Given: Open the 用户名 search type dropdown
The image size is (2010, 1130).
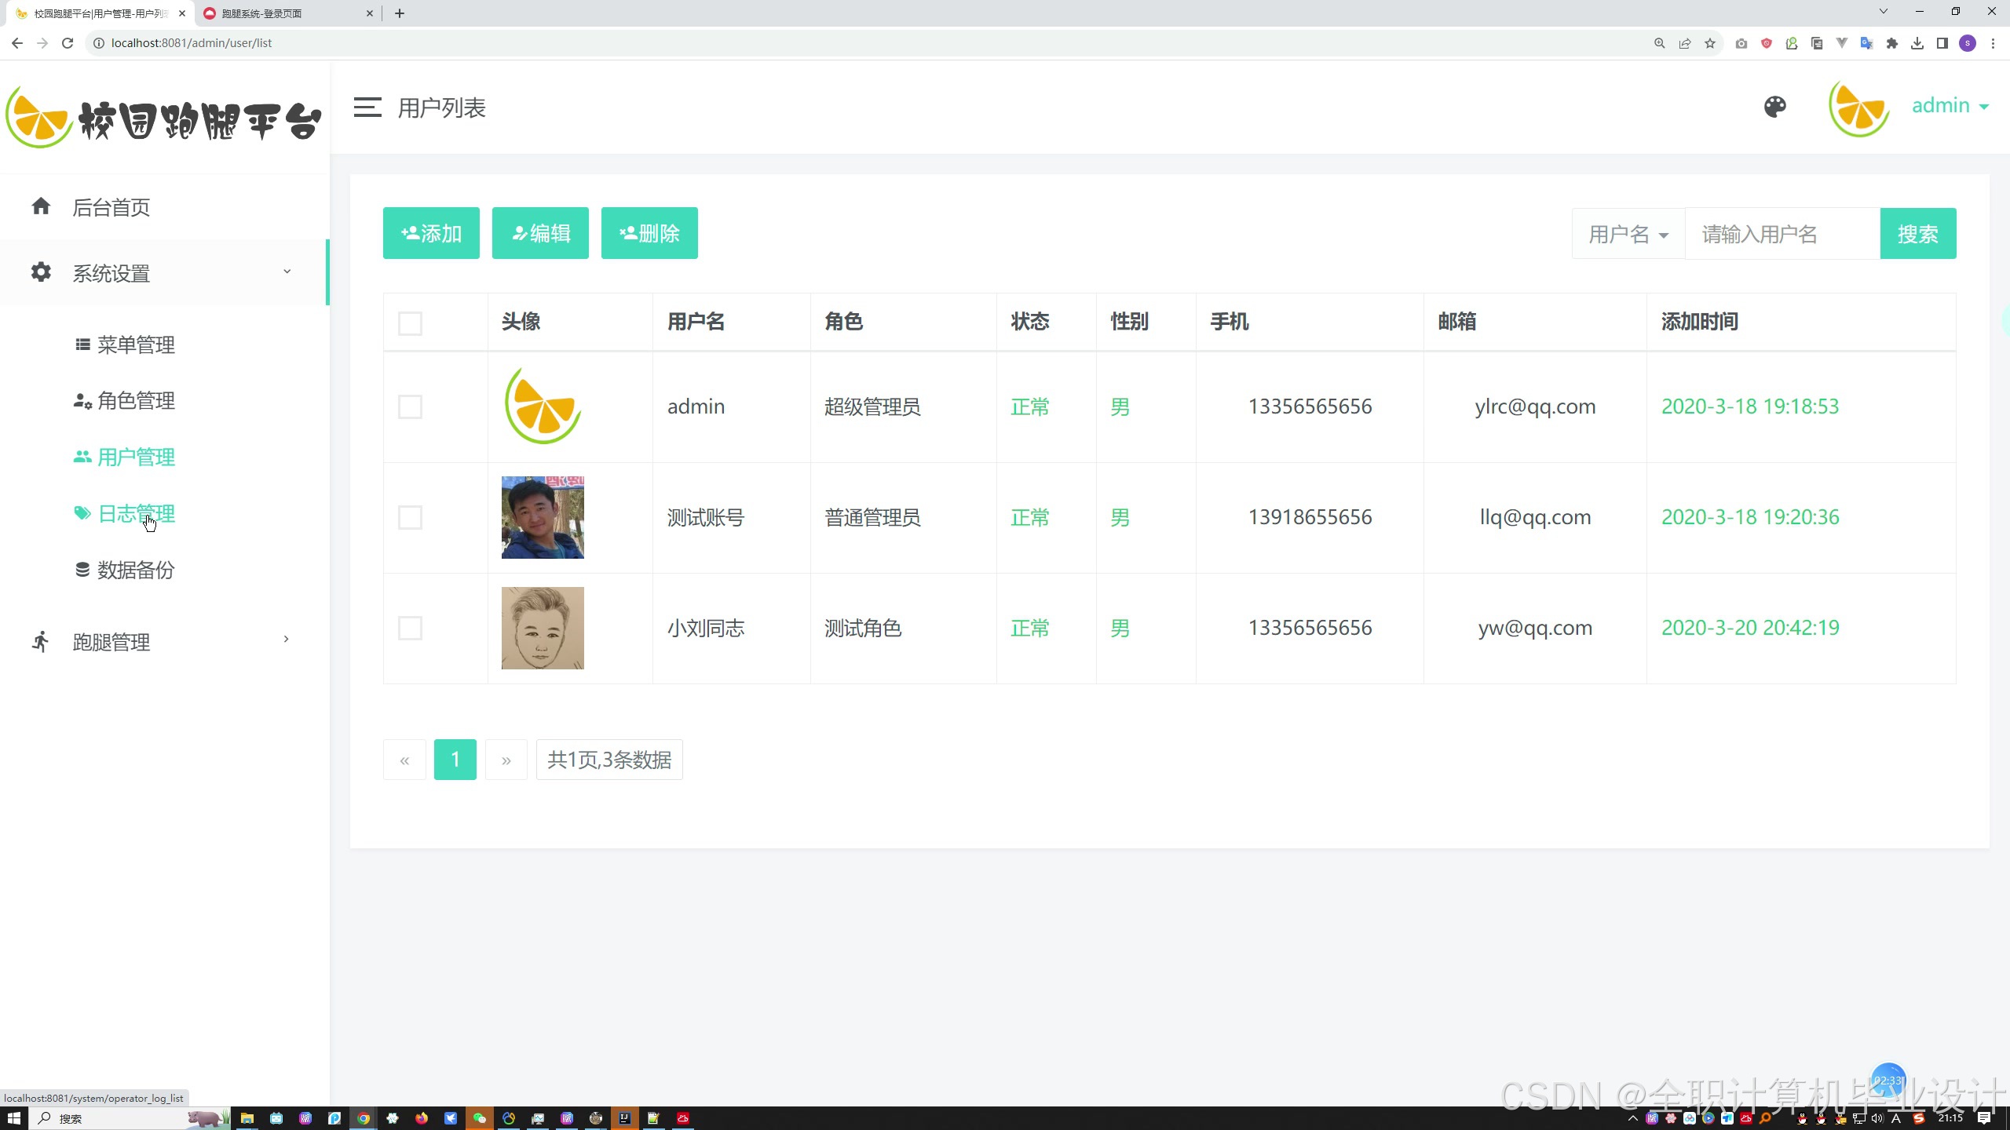Looking at the screenshot, I should tap(1628, 234).
